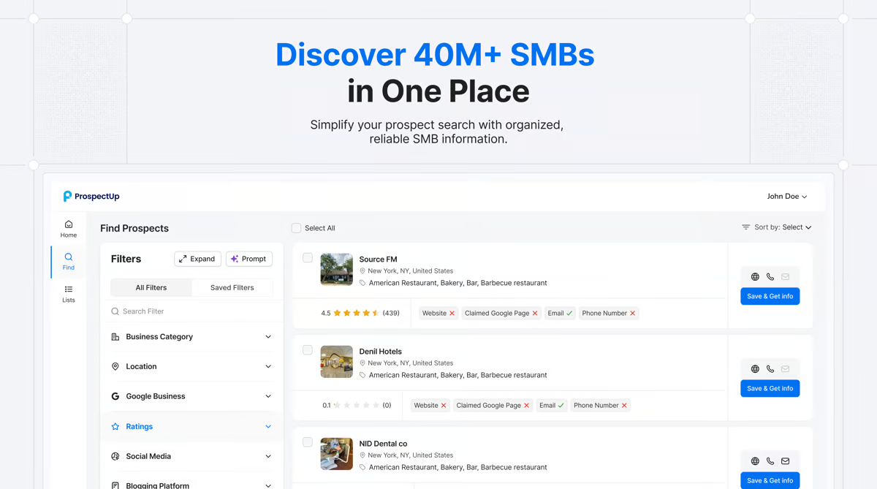Click the phone icon for NID Dental co
Screen dimensions: 877x489
pyautogui.click(x=770, y=461)
